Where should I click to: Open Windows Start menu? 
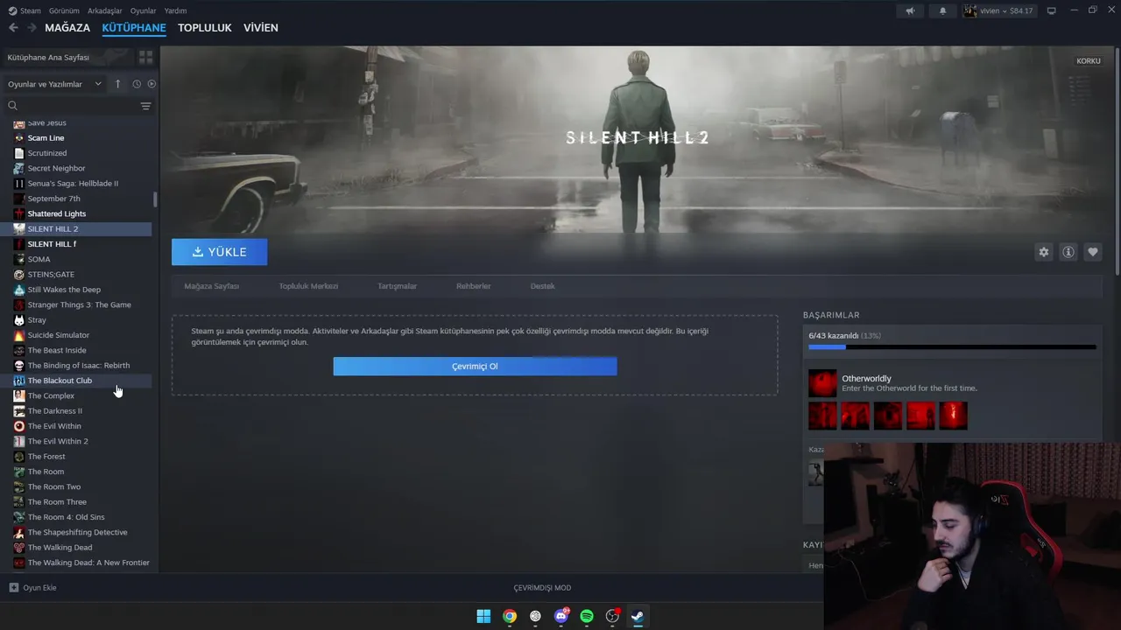click(483, 616)
